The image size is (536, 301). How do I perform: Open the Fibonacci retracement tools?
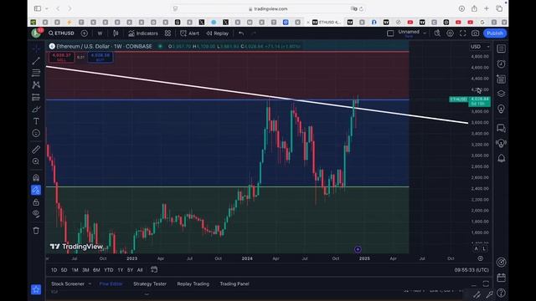(36, 73)
